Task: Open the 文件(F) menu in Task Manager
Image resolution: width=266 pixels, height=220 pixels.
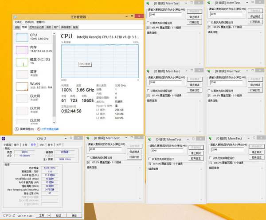Action: (18, 22)
